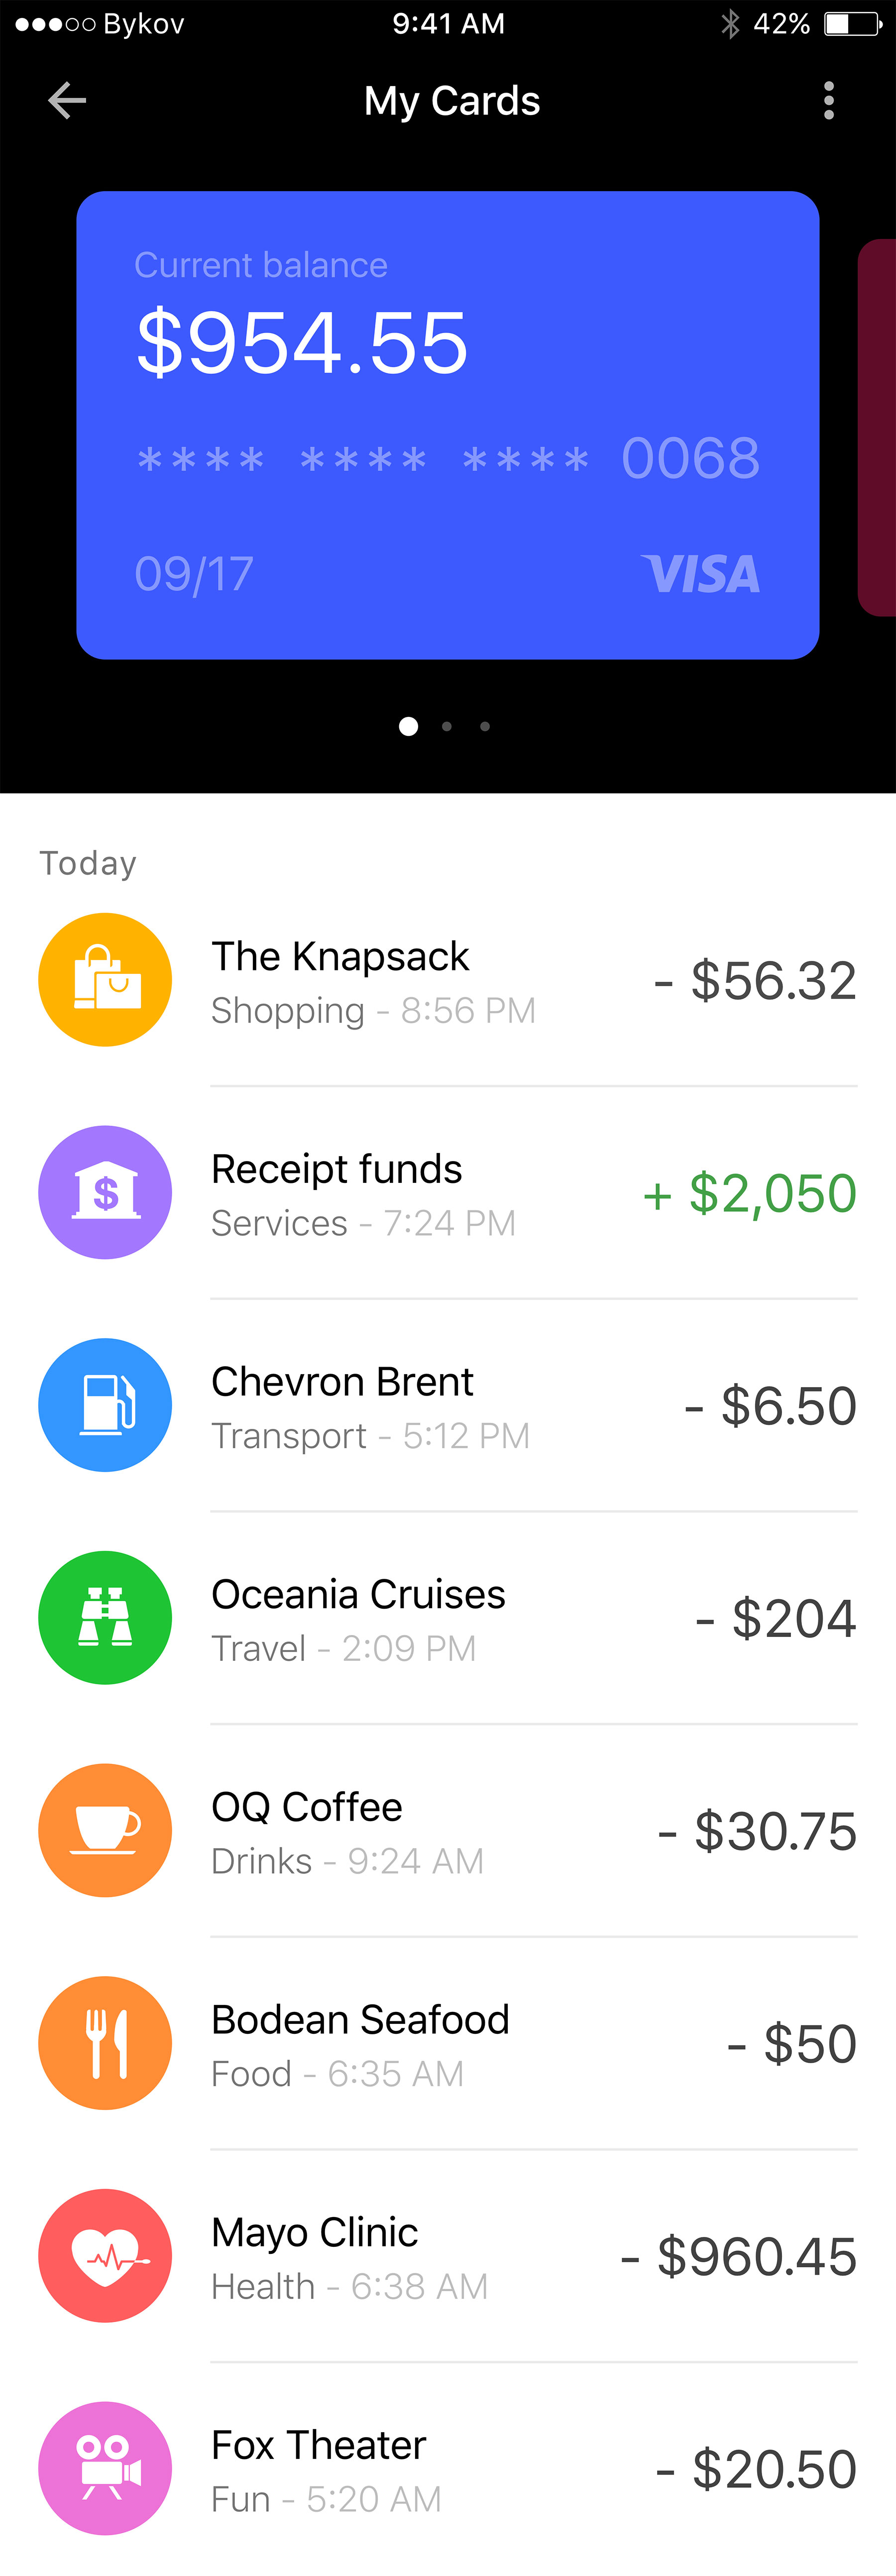Show the next dark red card

point(877,427)
